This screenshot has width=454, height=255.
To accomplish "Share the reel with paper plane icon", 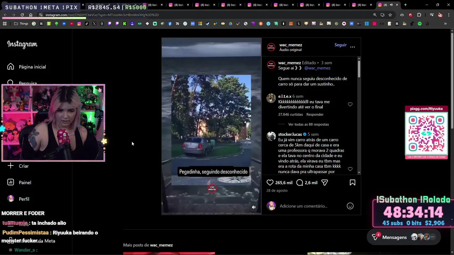I will [x=324, y=182].
